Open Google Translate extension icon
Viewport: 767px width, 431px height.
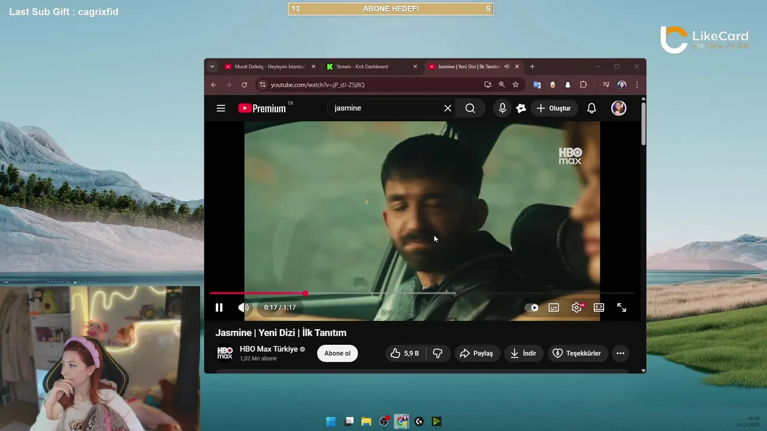coord(537,85)
